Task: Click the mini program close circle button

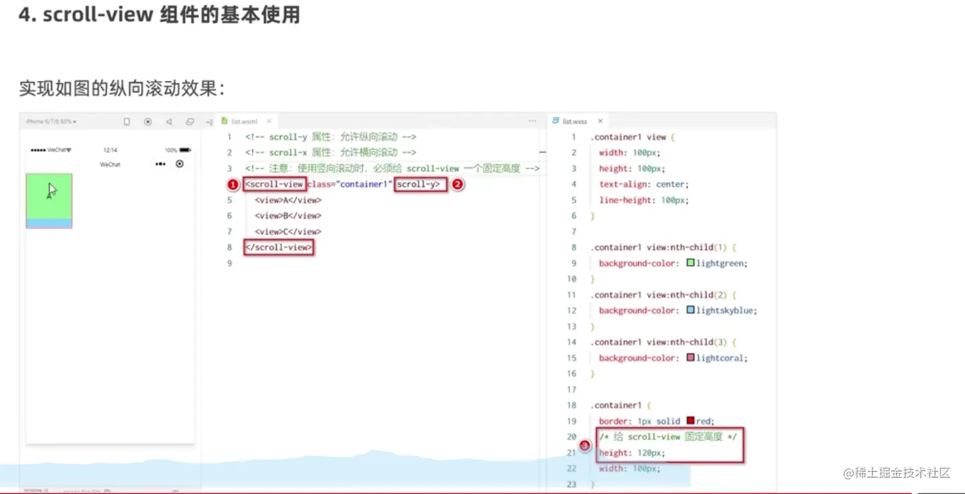Action: click(179, 163)
